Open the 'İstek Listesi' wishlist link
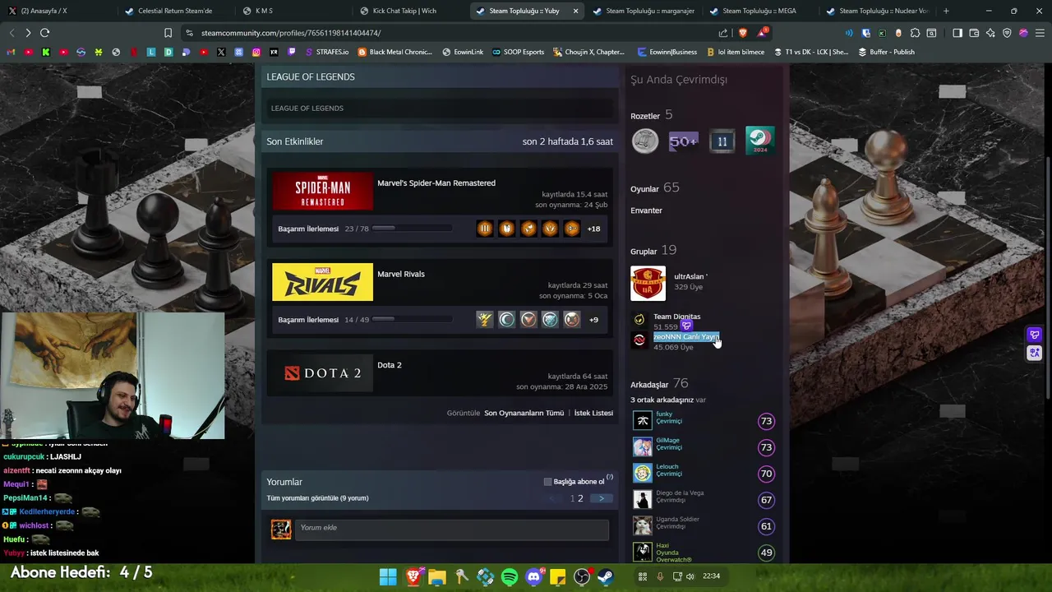 coord(593,413)
